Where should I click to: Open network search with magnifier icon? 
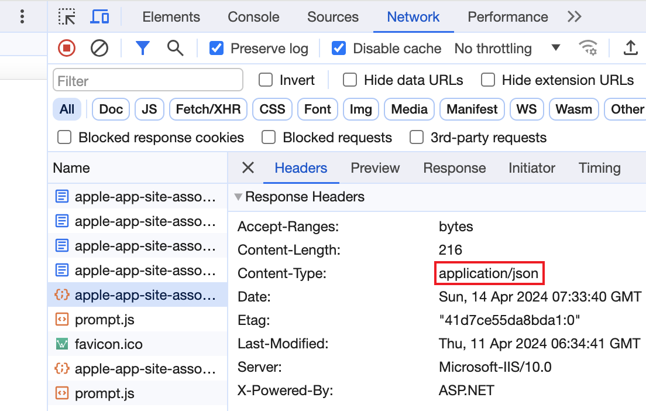point(176,48)
